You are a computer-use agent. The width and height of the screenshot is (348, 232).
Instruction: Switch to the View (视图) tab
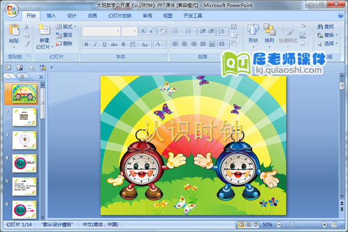(168, 16)
